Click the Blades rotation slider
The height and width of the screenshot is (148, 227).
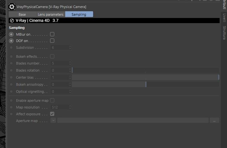coord(146,70)
